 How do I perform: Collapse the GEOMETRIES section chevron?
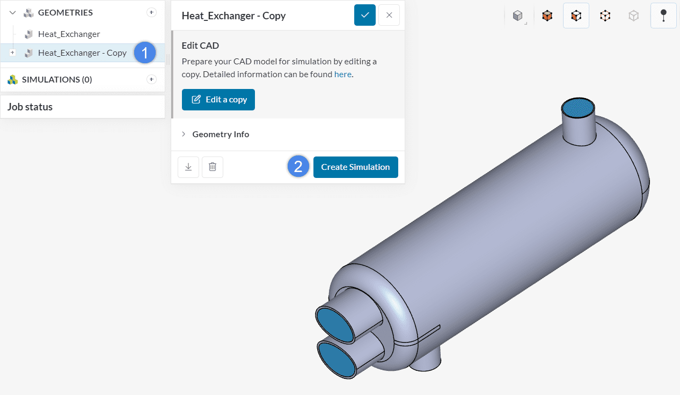[12, 12]
